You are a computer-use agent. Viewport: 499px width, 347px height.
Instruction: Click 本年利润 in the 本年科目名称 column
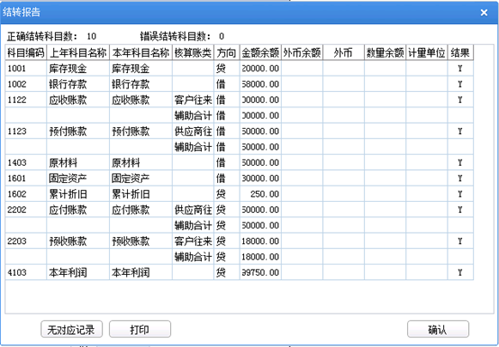pos(131,272)
